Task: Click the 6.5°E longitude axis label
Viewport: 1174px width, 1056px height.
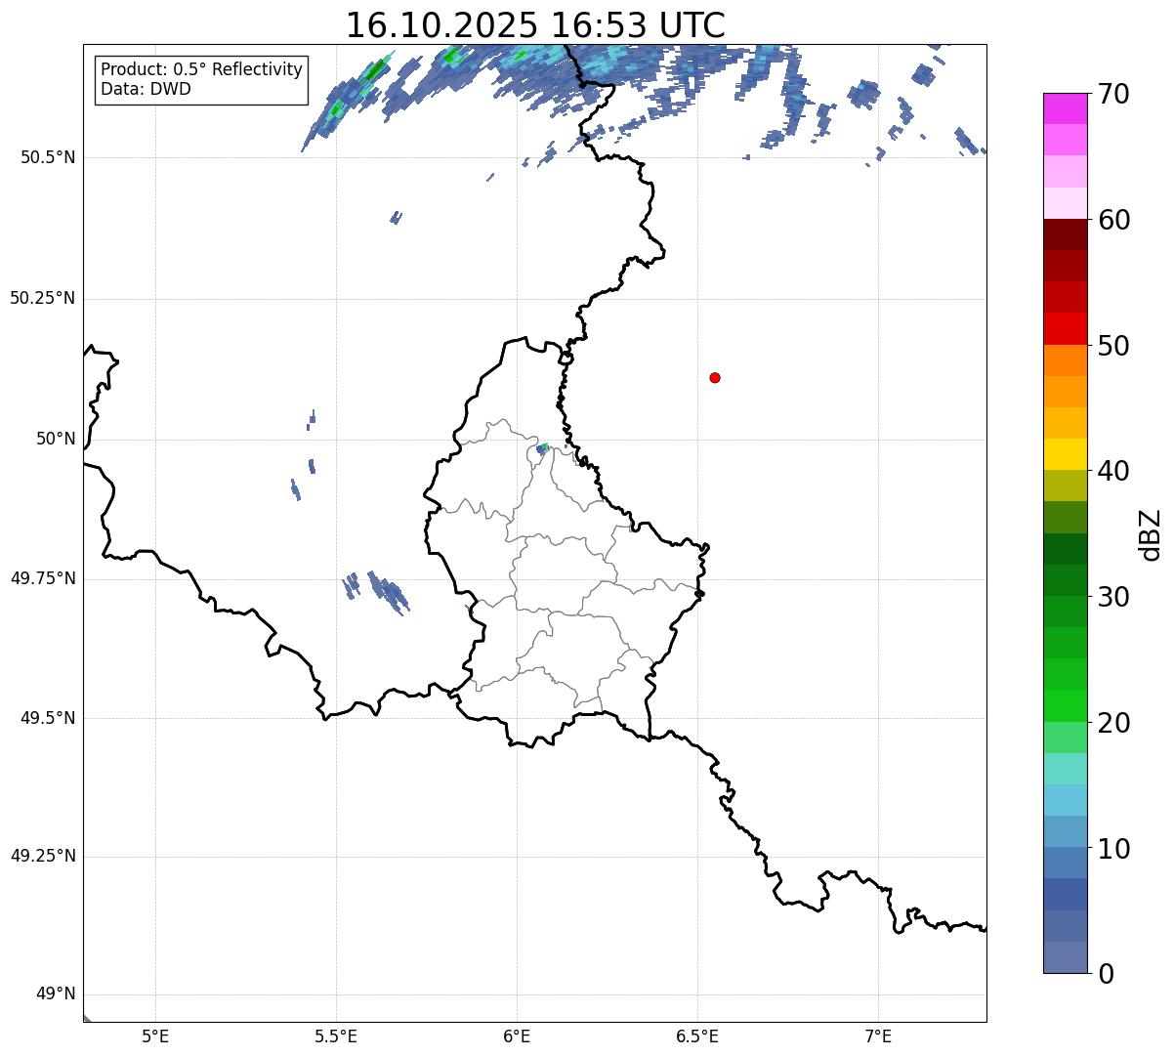Action: [697, 1035]
